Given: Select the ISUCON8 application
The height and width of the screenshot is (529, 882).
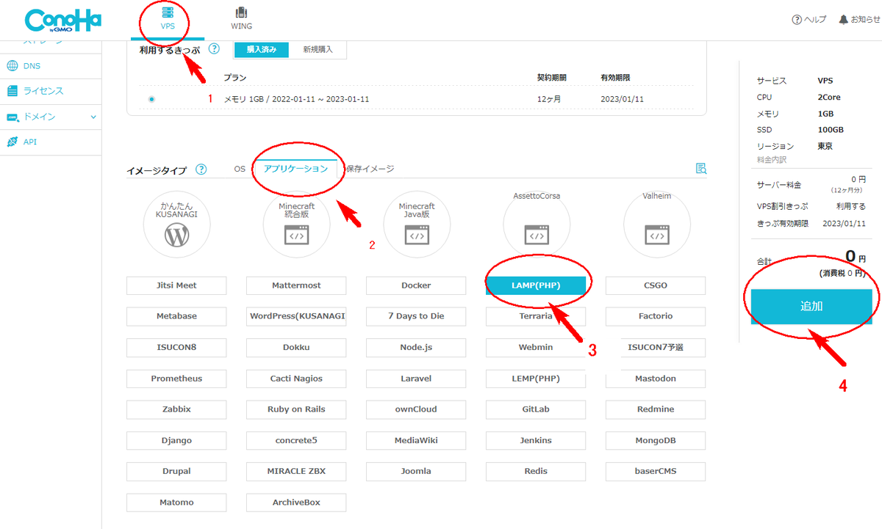Looking at the screenshot, I should coord(176,347).
